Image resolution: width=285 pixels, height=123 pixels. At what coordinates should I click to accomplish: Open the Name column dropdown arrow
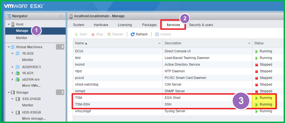160,43
